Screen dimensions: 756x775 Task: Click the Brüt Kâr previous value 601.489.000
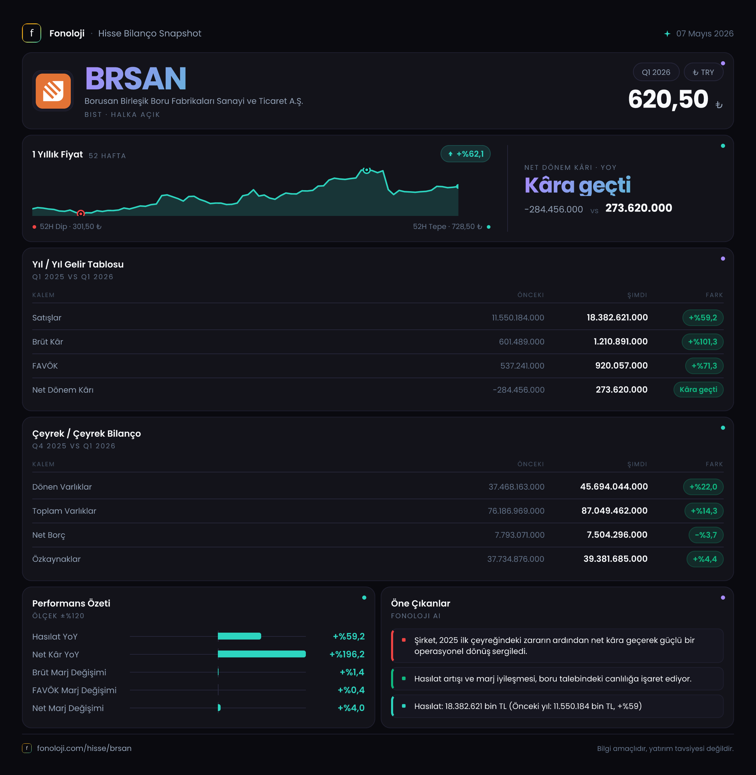[x=521, y=342]
